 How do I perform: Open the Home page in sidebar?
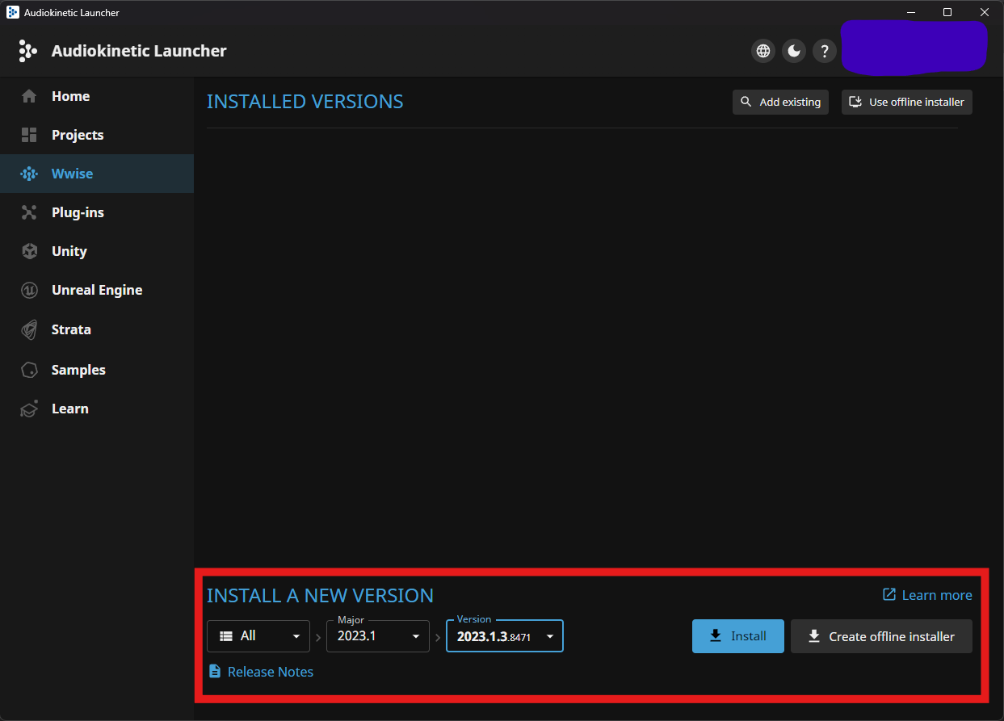tap(97, 96)
